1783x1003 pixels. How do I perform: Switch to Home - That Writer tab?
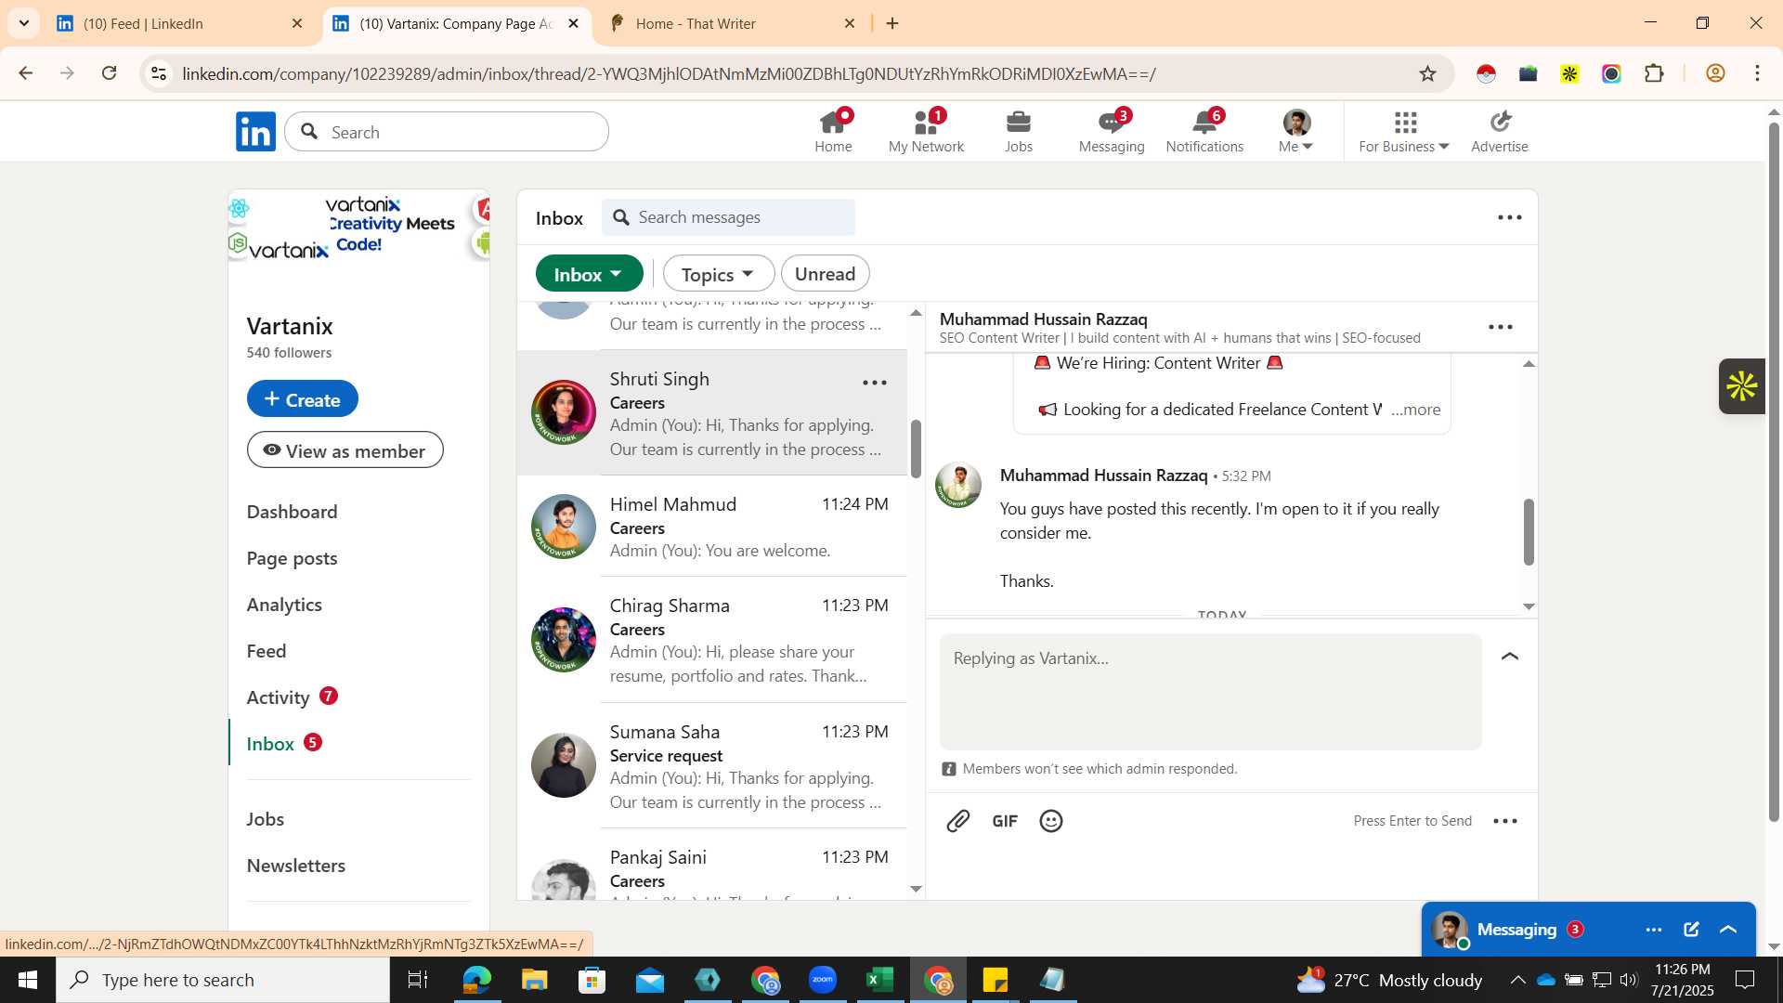click(x=731, y=23)
